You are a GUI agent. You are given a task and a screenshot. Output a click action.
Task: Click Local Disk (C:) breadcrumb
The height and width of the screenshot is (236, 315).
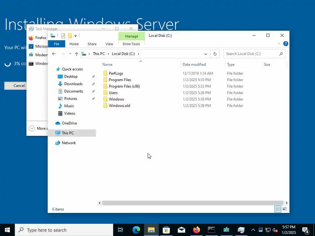click(123, 54)
